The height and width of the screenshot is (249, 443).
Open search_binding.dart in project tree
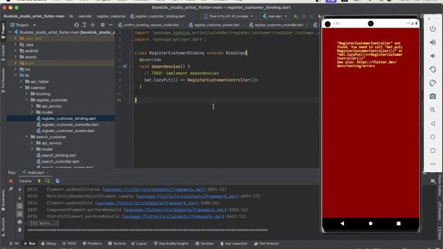[59, 155]
